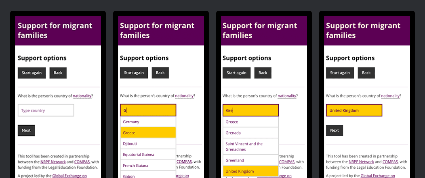Choose French Guiana from the country list
This screenshot has height=178, width=425.
pyautogui.click(x=148, y=166)
